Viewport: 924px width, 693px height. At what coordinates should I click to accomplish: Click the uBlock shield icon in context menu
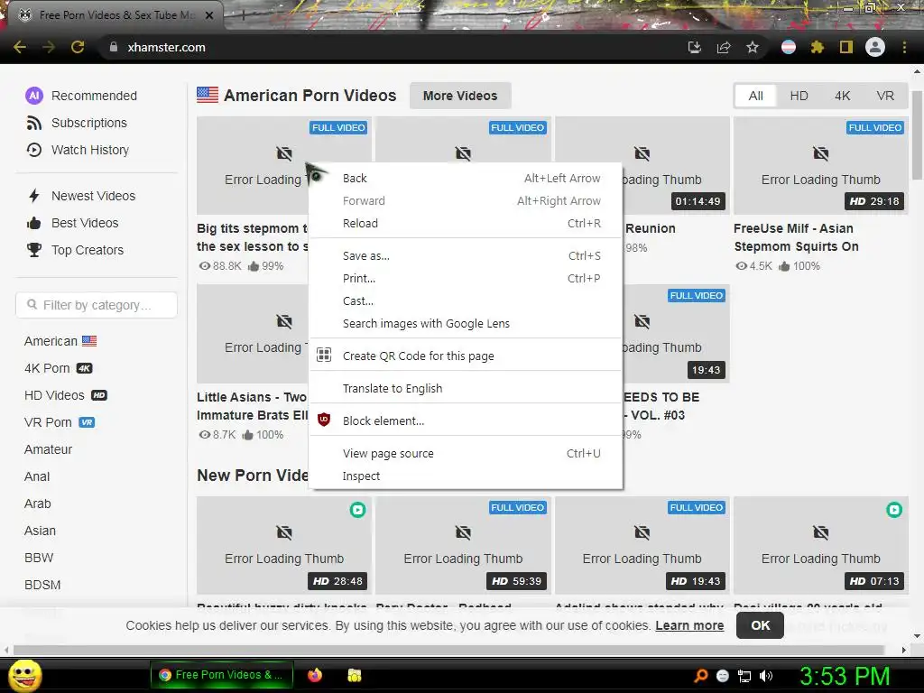pyautogui.click(x=324, y=420)
